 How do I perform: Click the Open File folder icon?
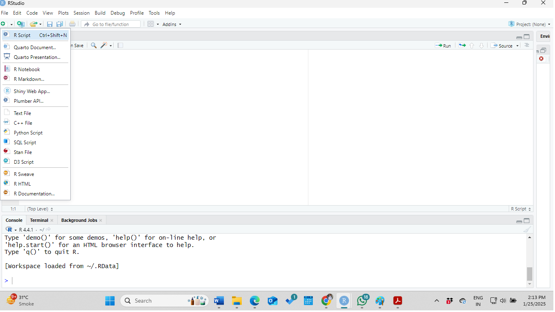click(x=34, y=24)
